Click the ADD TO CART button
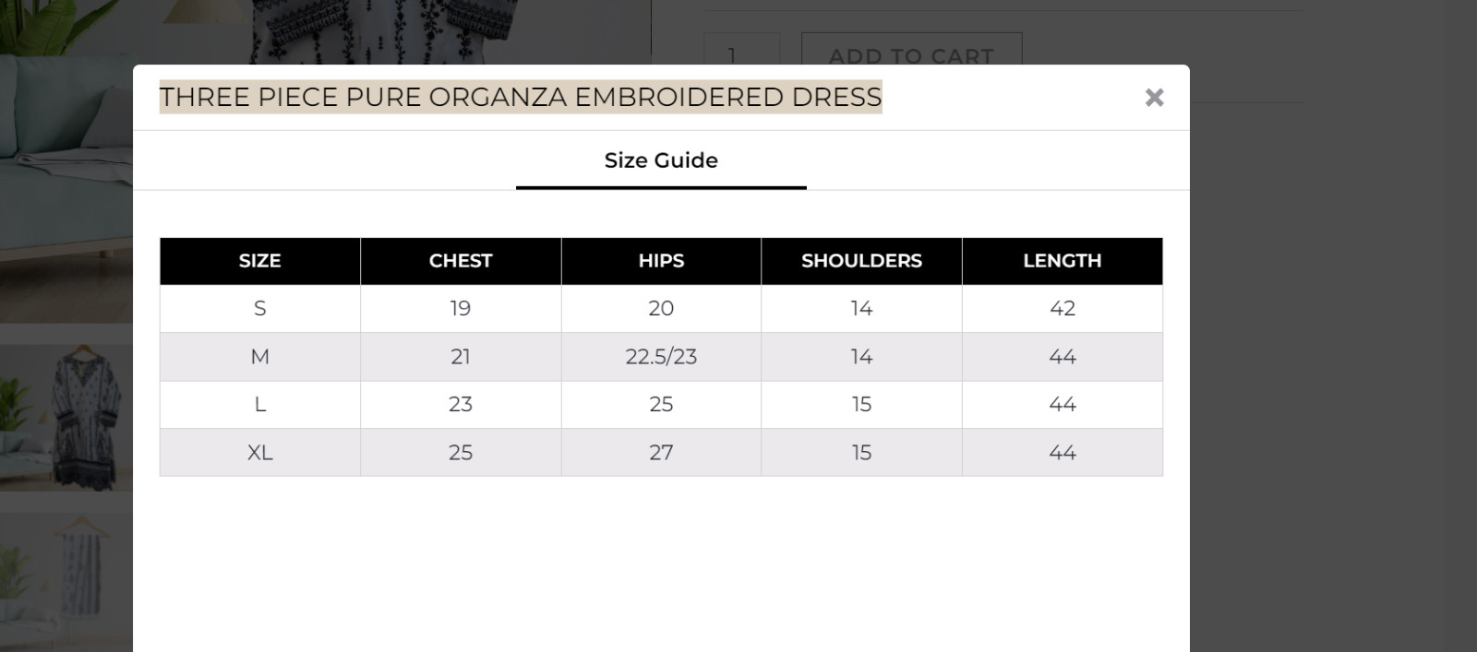Image resolution: width=1477 pixels, height=652 pixels. tap(911, 52)
